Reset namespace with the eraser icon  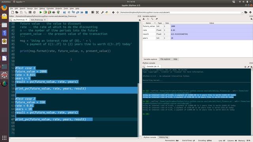click(157, 19)
